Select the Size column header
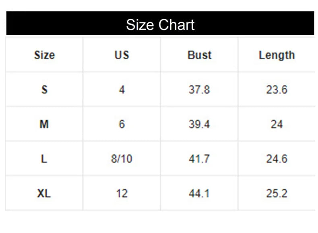 pos(44,55)
